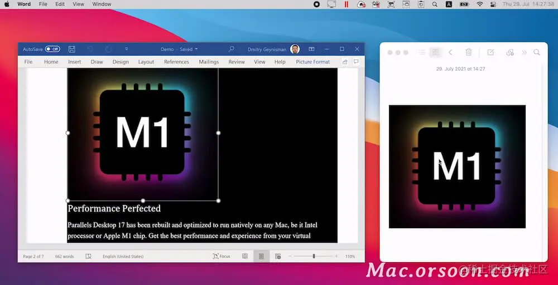Switch to the Insert ribbon tab
Screen dimensions: 558x285
coord(75,62)
